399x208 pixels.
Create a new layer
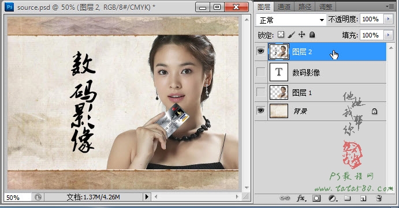pos(363,198)
